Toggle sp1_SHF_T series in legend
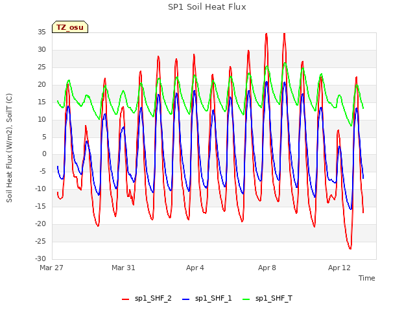 [267, 298]
